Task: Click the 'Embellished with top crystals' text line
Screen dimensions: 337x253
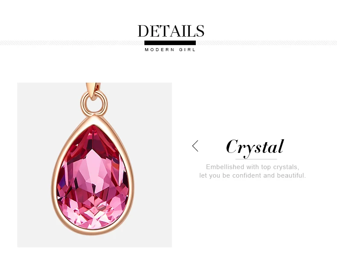Action: [252, 167]
